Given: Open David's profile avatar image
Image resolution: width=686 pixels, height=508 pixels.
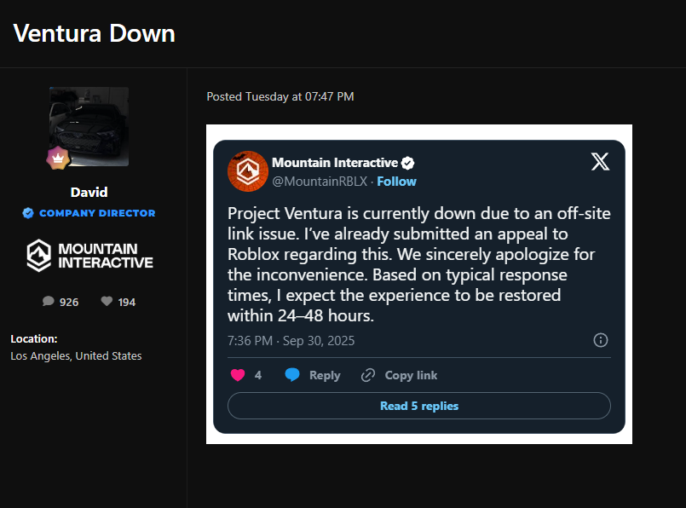Looking at the screenshot, I should point(89,126).
